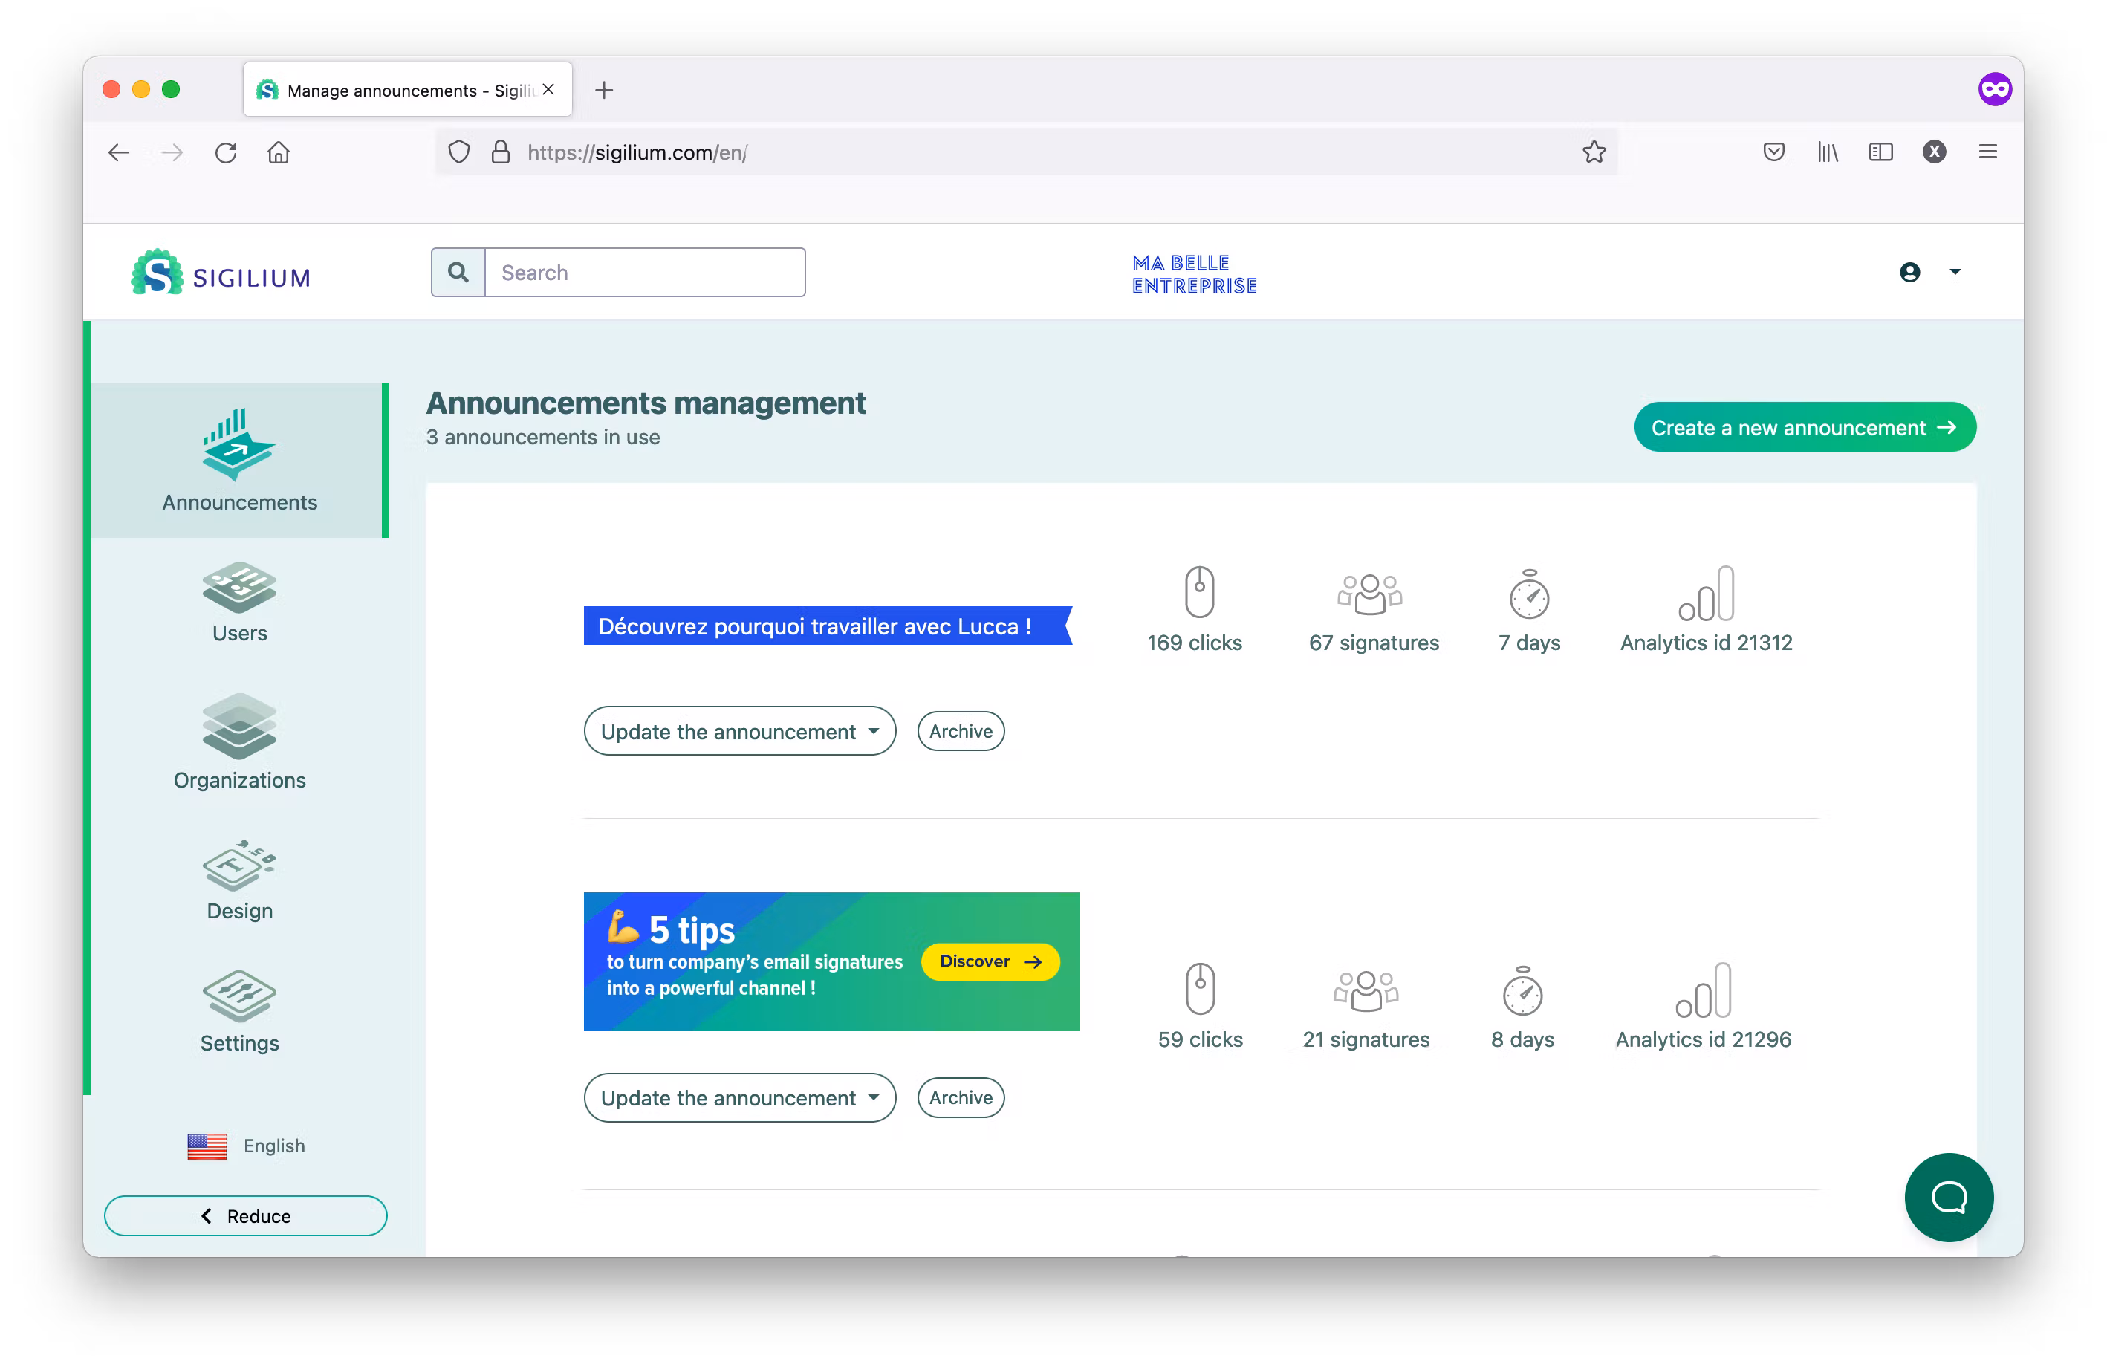Click the search magnifier icon
The image size is (2107, 1367).
point(458,273)
